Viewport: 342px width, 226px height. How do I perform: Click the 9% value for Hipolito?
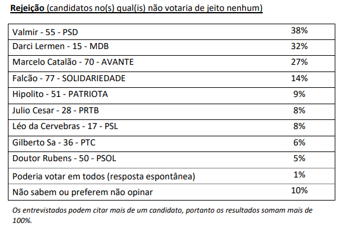pyautogui.click(x=299, y=94)
